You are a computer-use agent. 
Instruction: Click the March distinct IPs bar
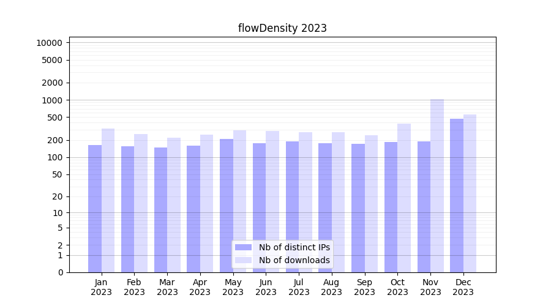160,210
